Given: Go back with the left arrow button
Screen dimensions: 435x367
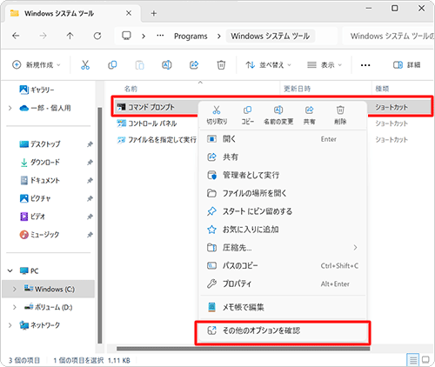Looking at the screenshot, I should tap(16, 36).
